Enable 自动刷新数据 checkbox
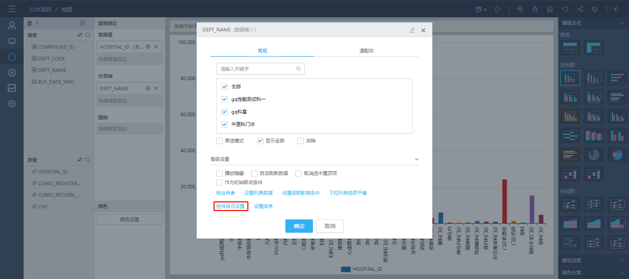Screen dimensions: 629x279 click(254, 173)
